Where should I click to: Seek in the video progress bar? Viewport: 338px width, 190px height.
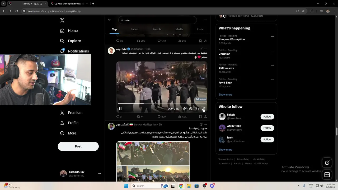coord(162,103)
